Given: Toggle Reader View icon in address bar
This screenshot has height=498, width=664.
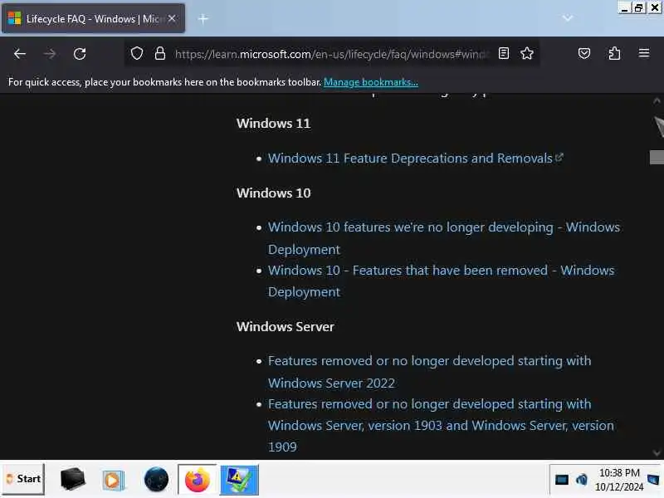Looking at the screenshot, I should [x=504, y=53].
